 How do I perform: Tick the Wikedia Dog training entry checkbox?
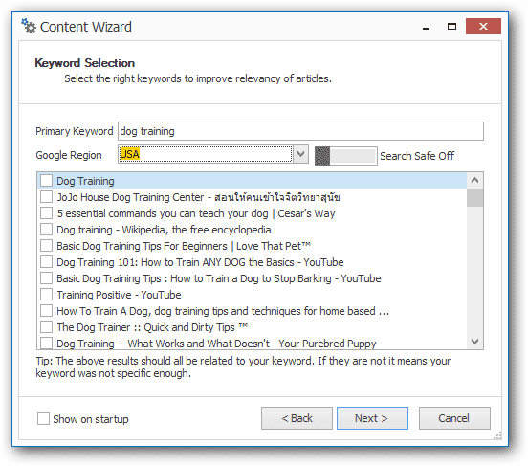pos(46,230)
